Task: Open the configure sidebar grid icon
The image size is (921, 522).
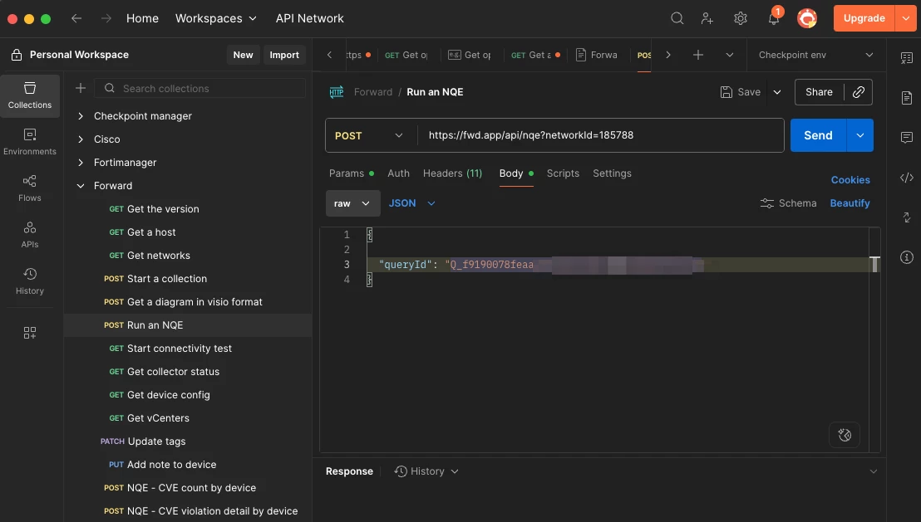Action: [29, 333]
